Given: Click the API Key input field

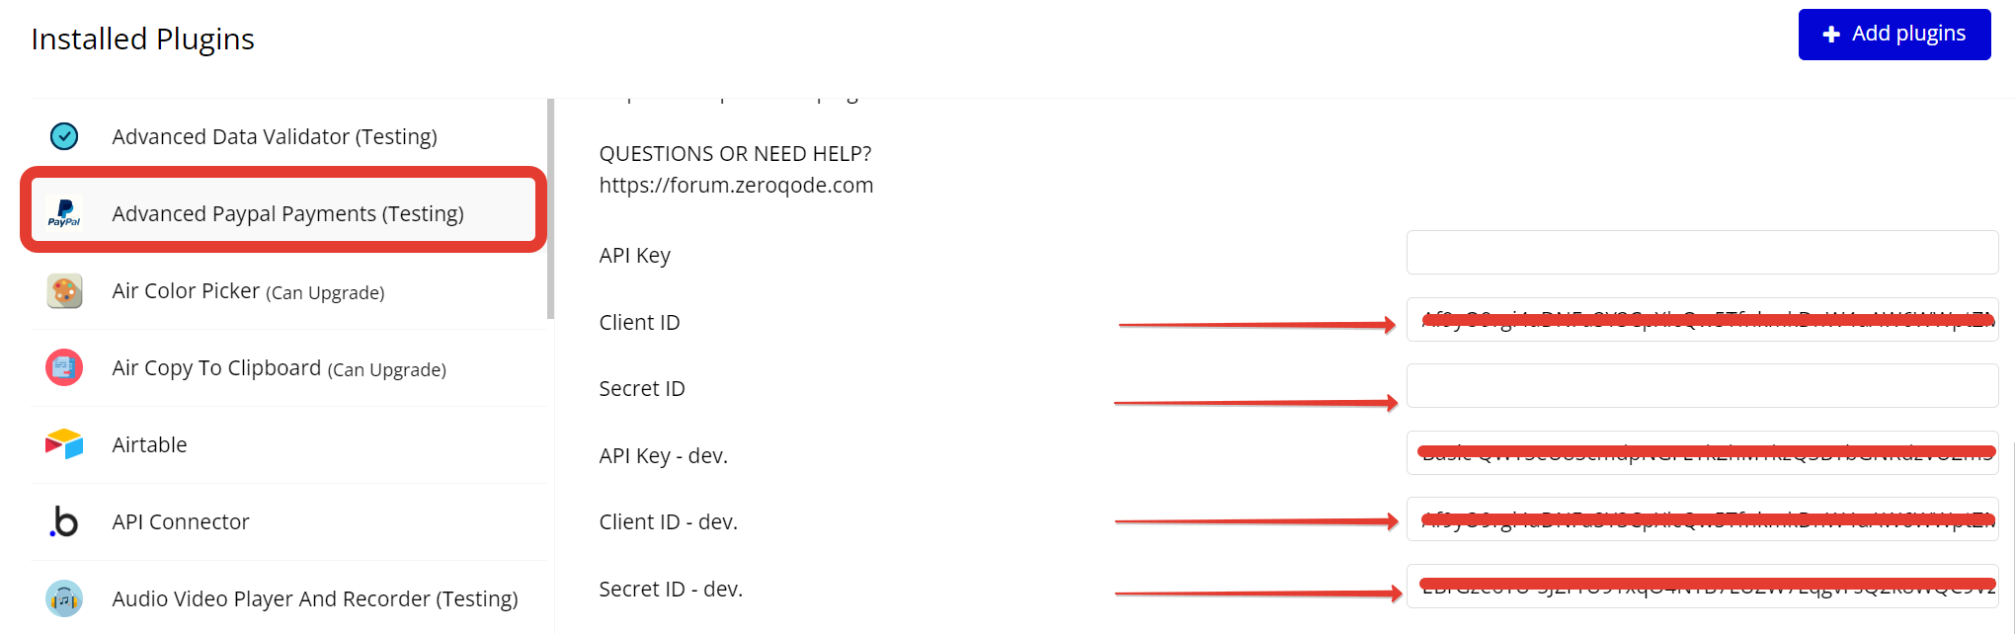Looking at the screenshot, I should point(1701,253).
